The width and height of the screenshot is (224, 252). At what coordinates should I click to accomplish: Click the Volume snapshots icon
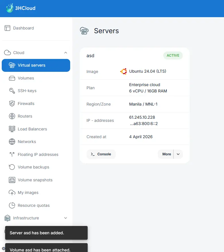12,180
